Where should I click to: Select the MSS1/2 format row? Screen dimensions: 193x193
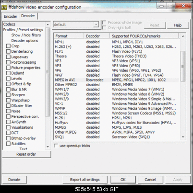116,113
